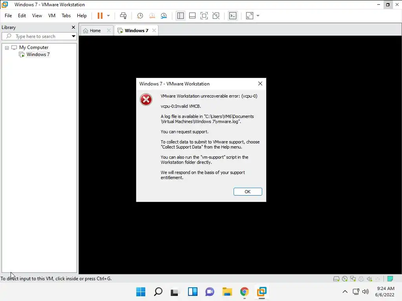Close the Windows 7 tab
402x301 pixels.
coord(154,31)
